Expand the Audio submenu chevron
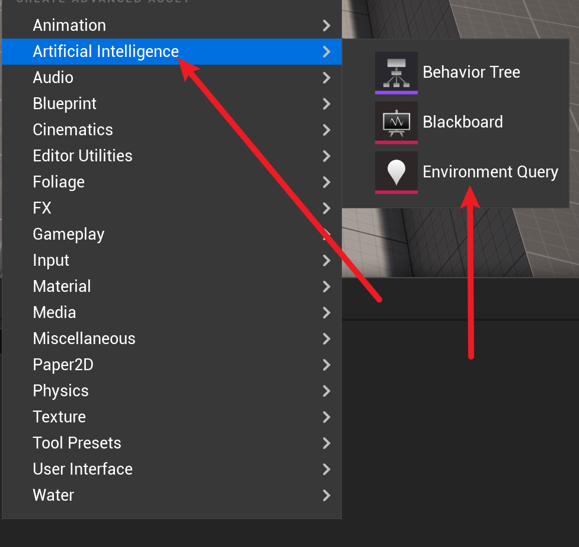 click(327, 78)
